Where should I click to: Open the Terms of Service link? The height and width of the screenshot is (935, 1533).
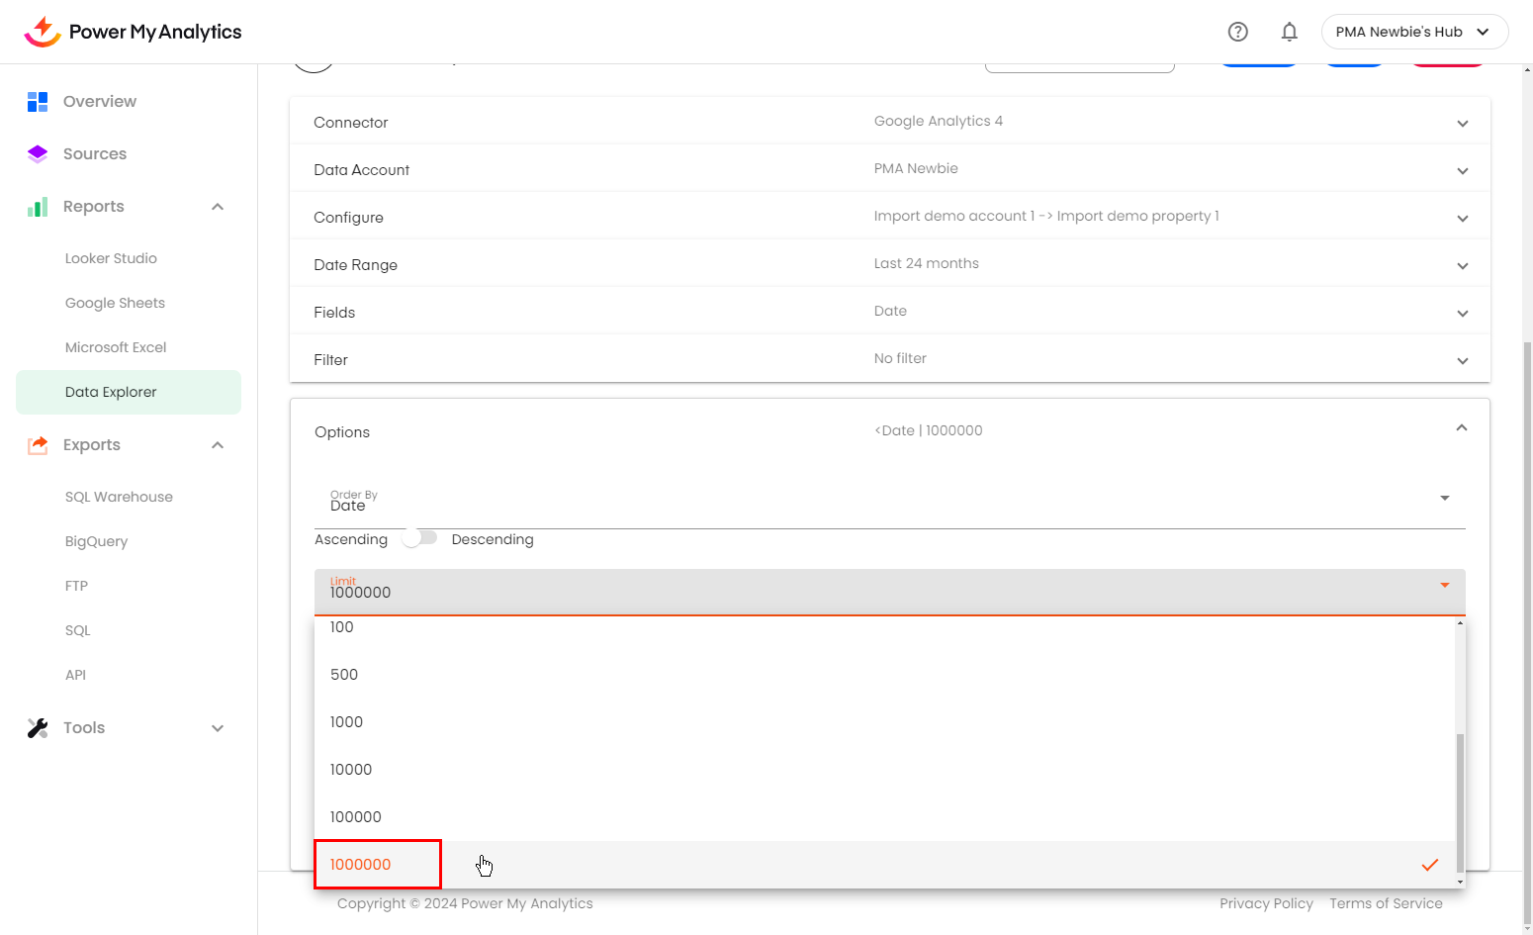[x=1385, y=903]
